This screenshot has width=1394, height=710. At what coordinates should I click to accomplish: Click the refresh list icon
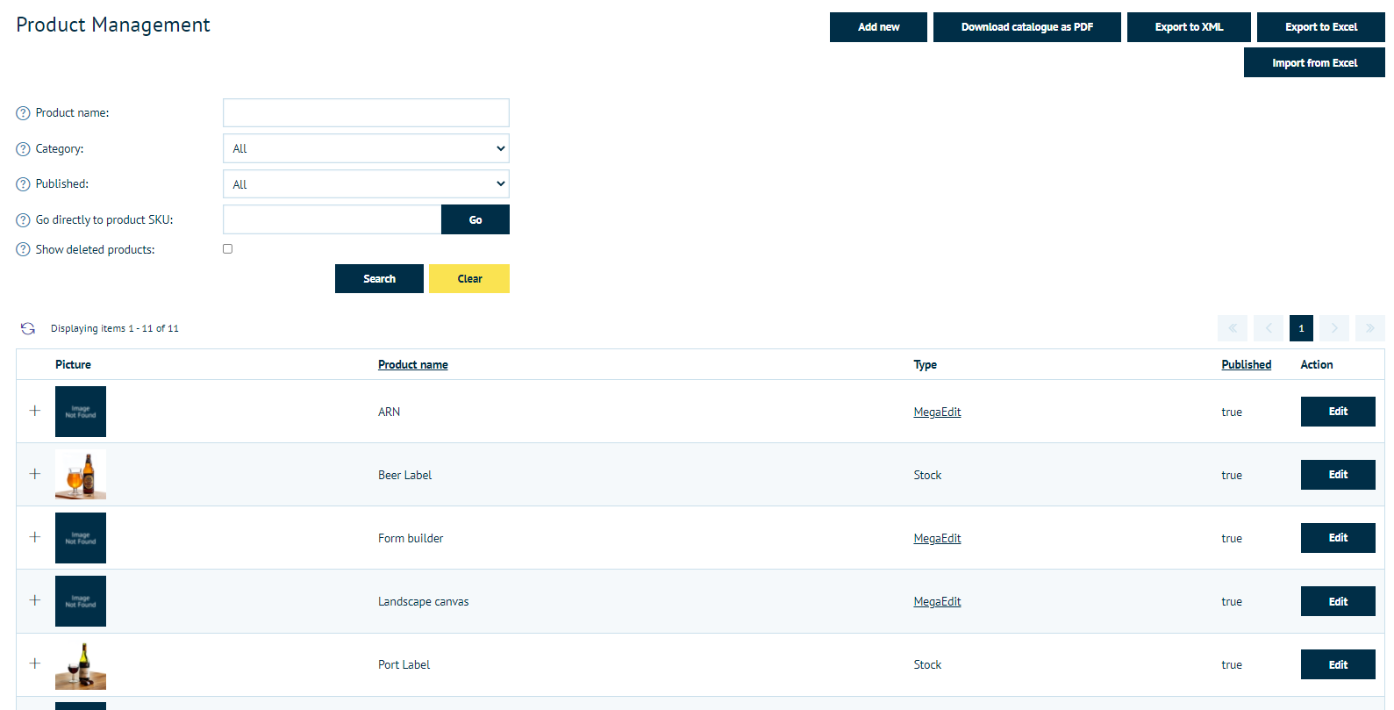(x=28, y=328)
